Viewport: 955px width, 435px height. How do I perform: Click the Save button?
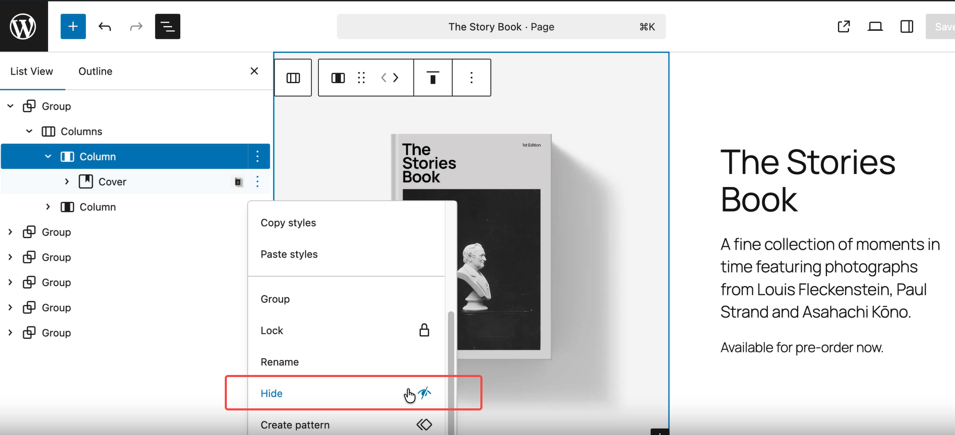click(941, 27)
